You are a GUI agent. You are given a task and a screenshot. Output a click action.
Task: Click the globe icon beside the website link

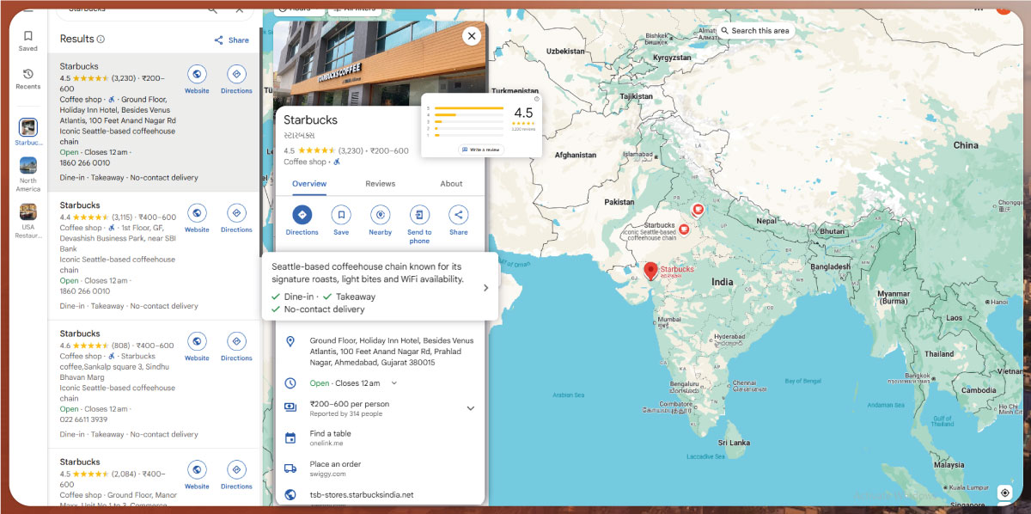tap(290, 495)
